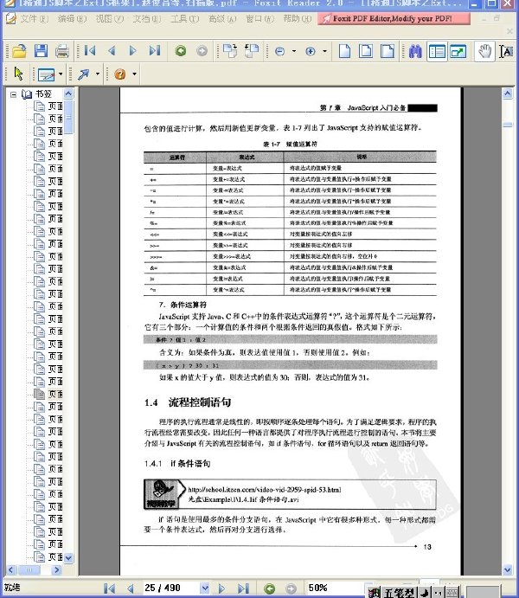Select the annotation selection arrow tool
The image size is (519, 598).
pos(18,74)
